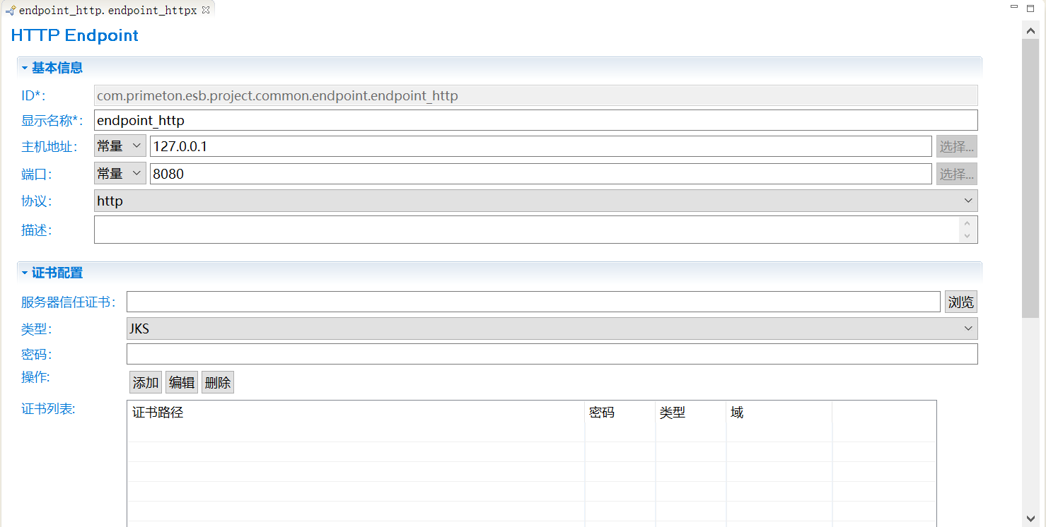Close the endpoint_http.endpoint_httpx editor tab
Image resolution: width=1046 pixels, height=527 pixels.
tap(206, 10)
